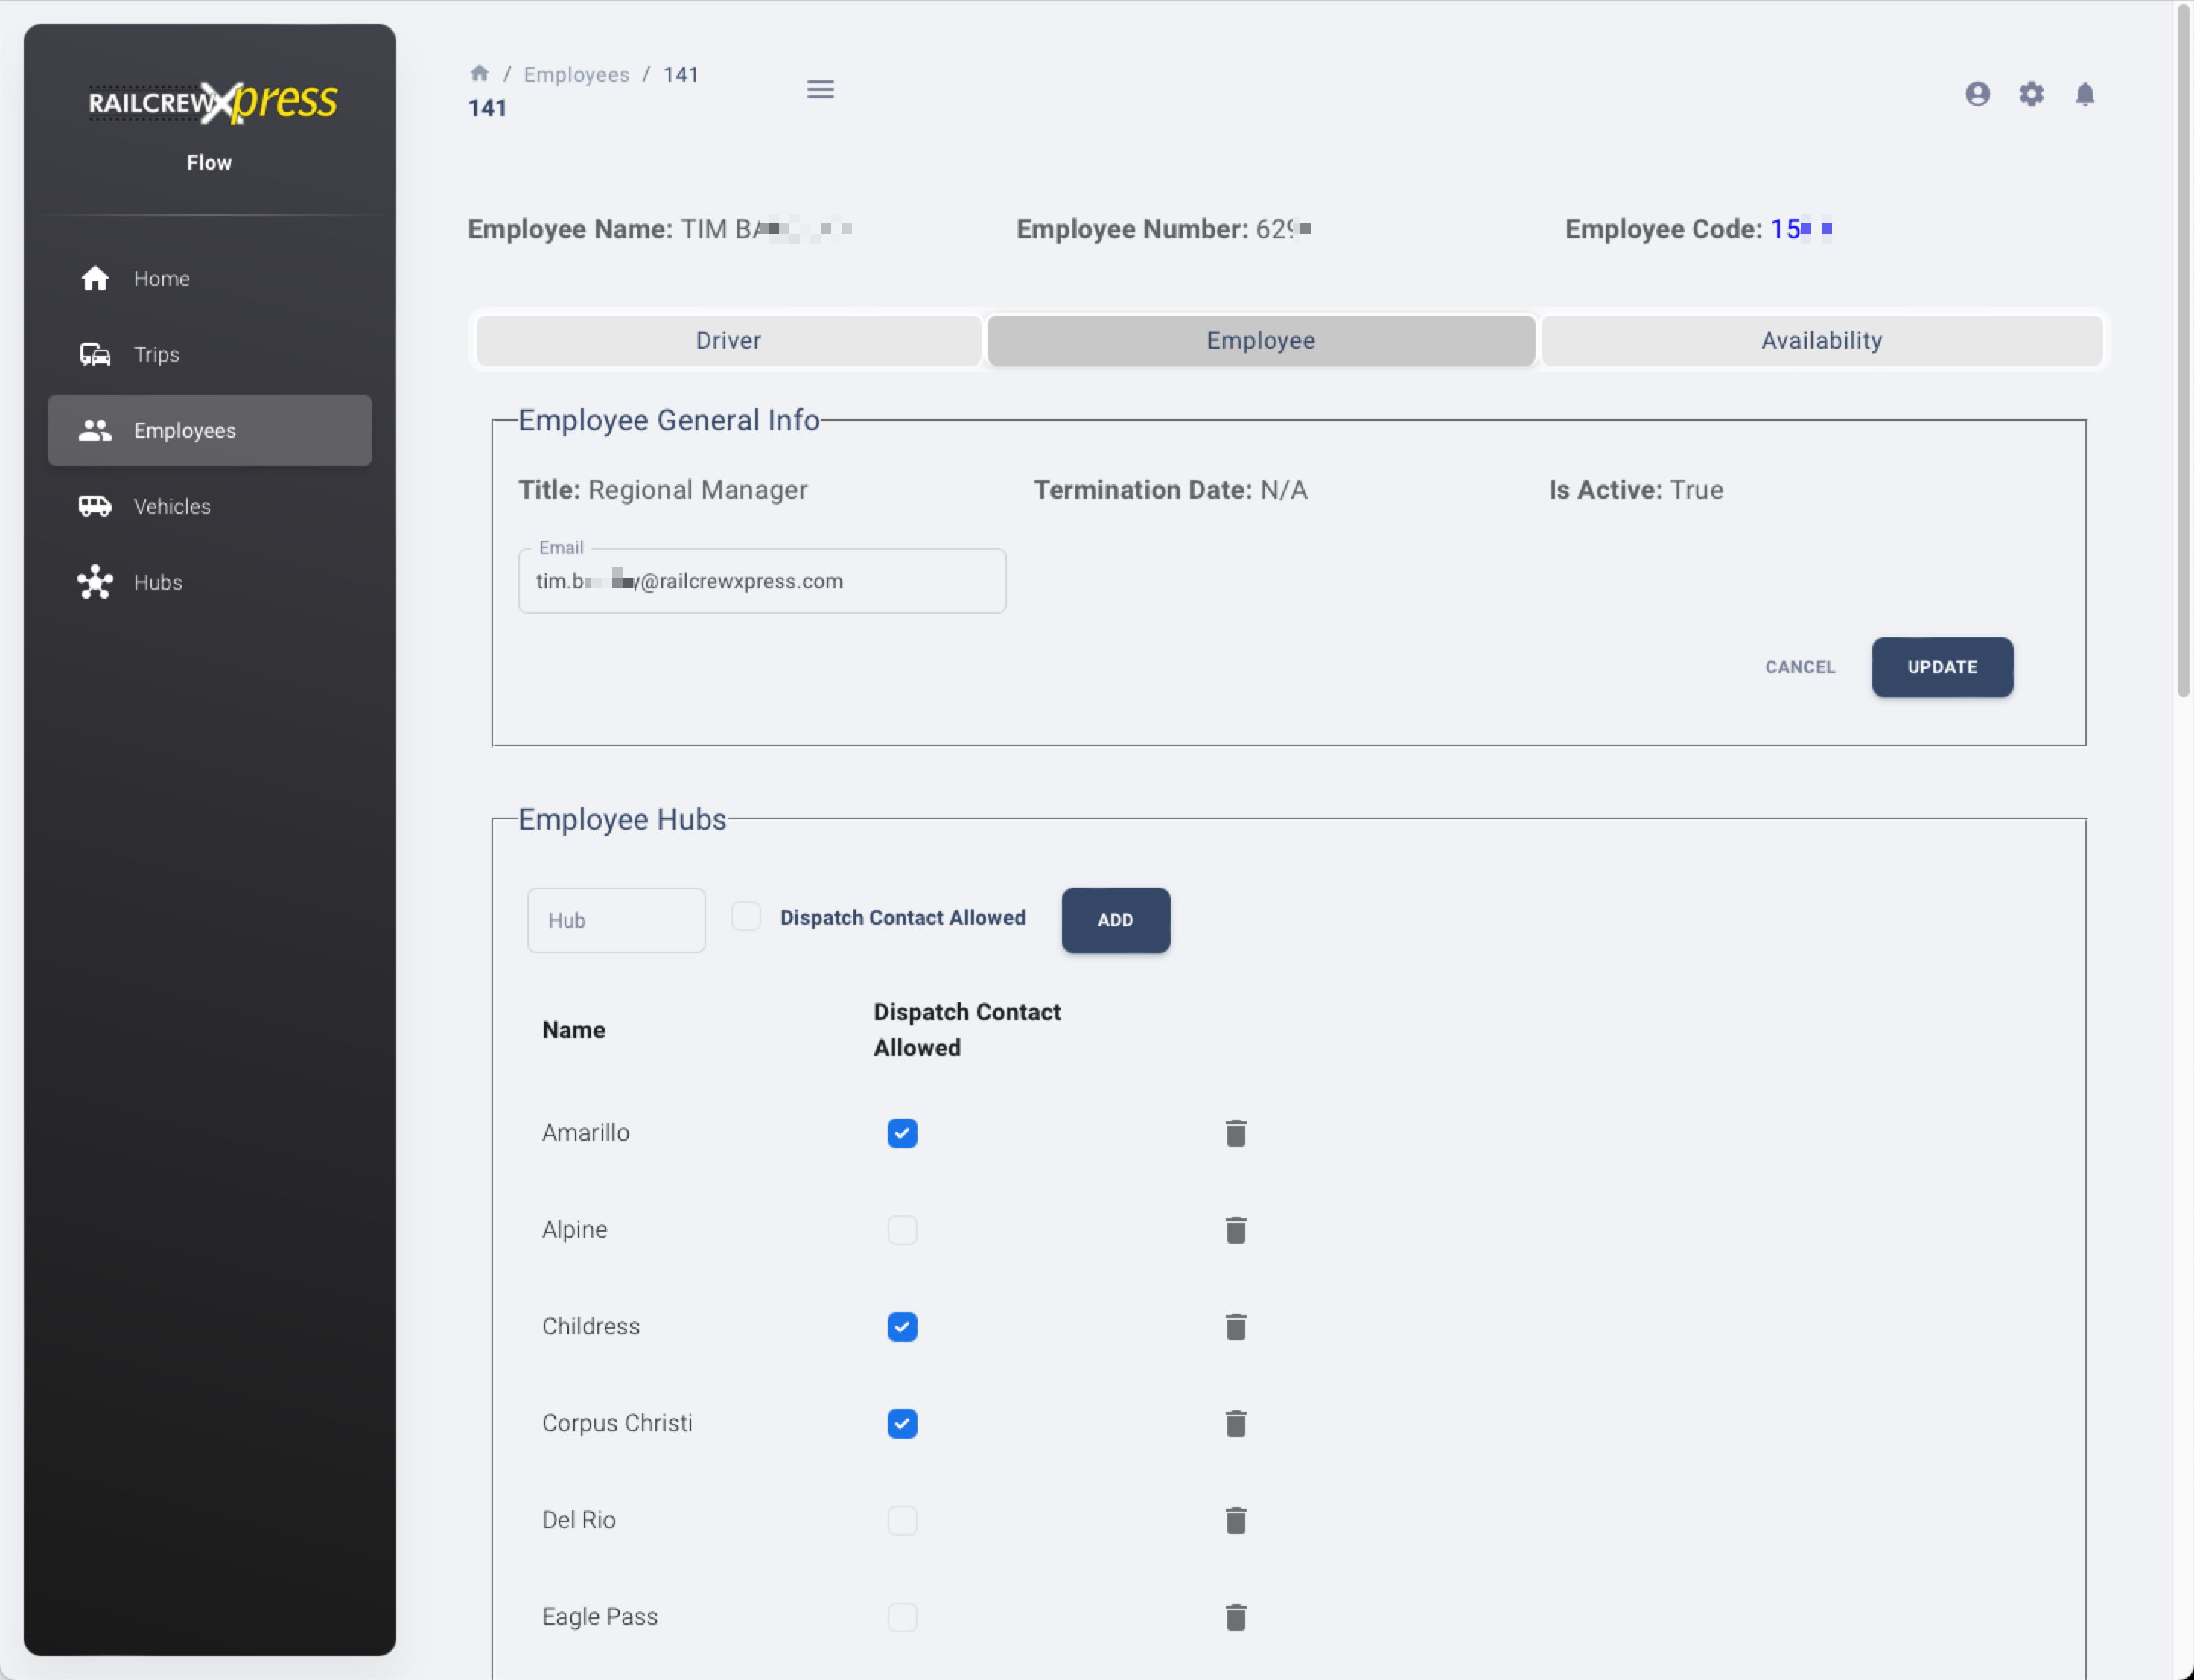Click the UPDATE button
Screen dimensions: 2194x1680
(x=1942, y=667)
